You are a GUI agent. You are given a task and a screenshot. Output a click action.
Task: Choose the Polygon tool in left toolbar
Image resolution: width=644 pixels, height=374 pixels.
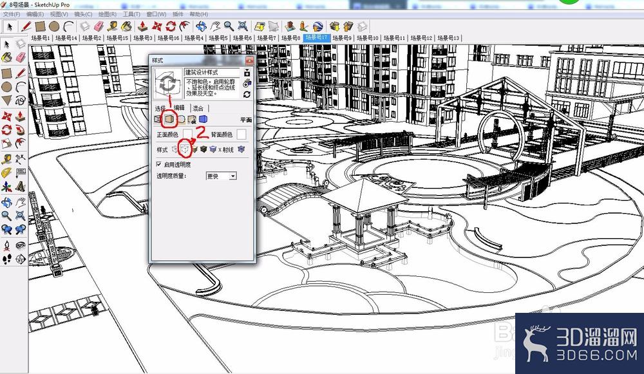tap(6, 100)
